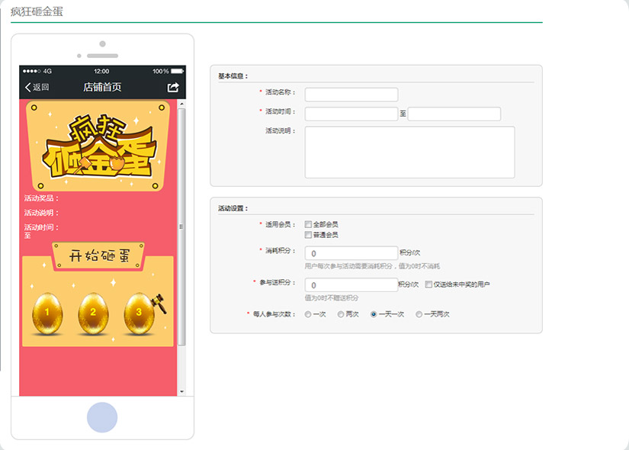Tap the 返回 back arrow in phone preview

(x=37, y=87)
